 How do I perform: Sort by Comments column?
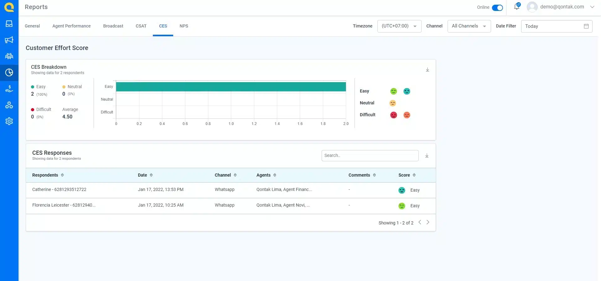[374, 175]
